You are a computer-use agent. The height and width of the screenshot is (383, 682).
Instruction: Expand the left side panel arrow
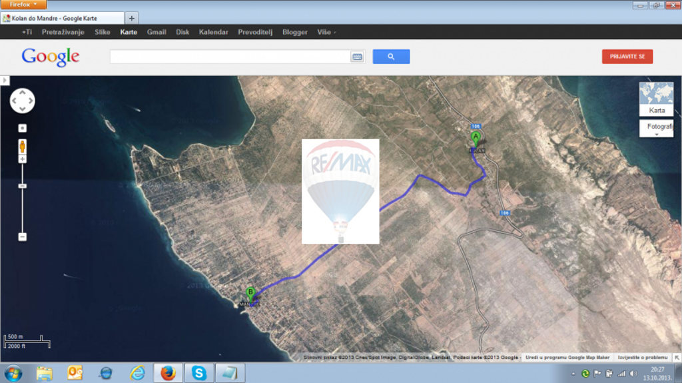pyautogui.click(x=5, y=81)
